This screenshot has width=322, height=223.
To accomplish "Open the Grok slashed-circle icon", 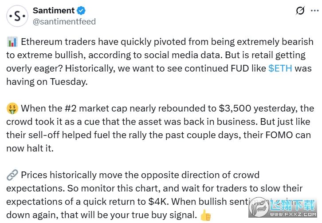I will pos(300,11).
